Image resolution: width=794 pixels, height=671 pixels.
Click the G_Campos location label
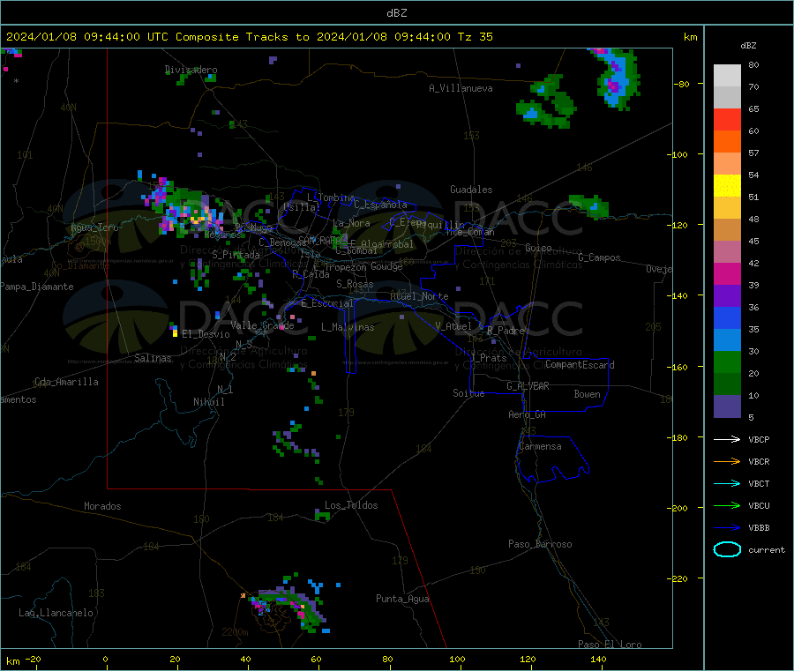pos(599,257)
